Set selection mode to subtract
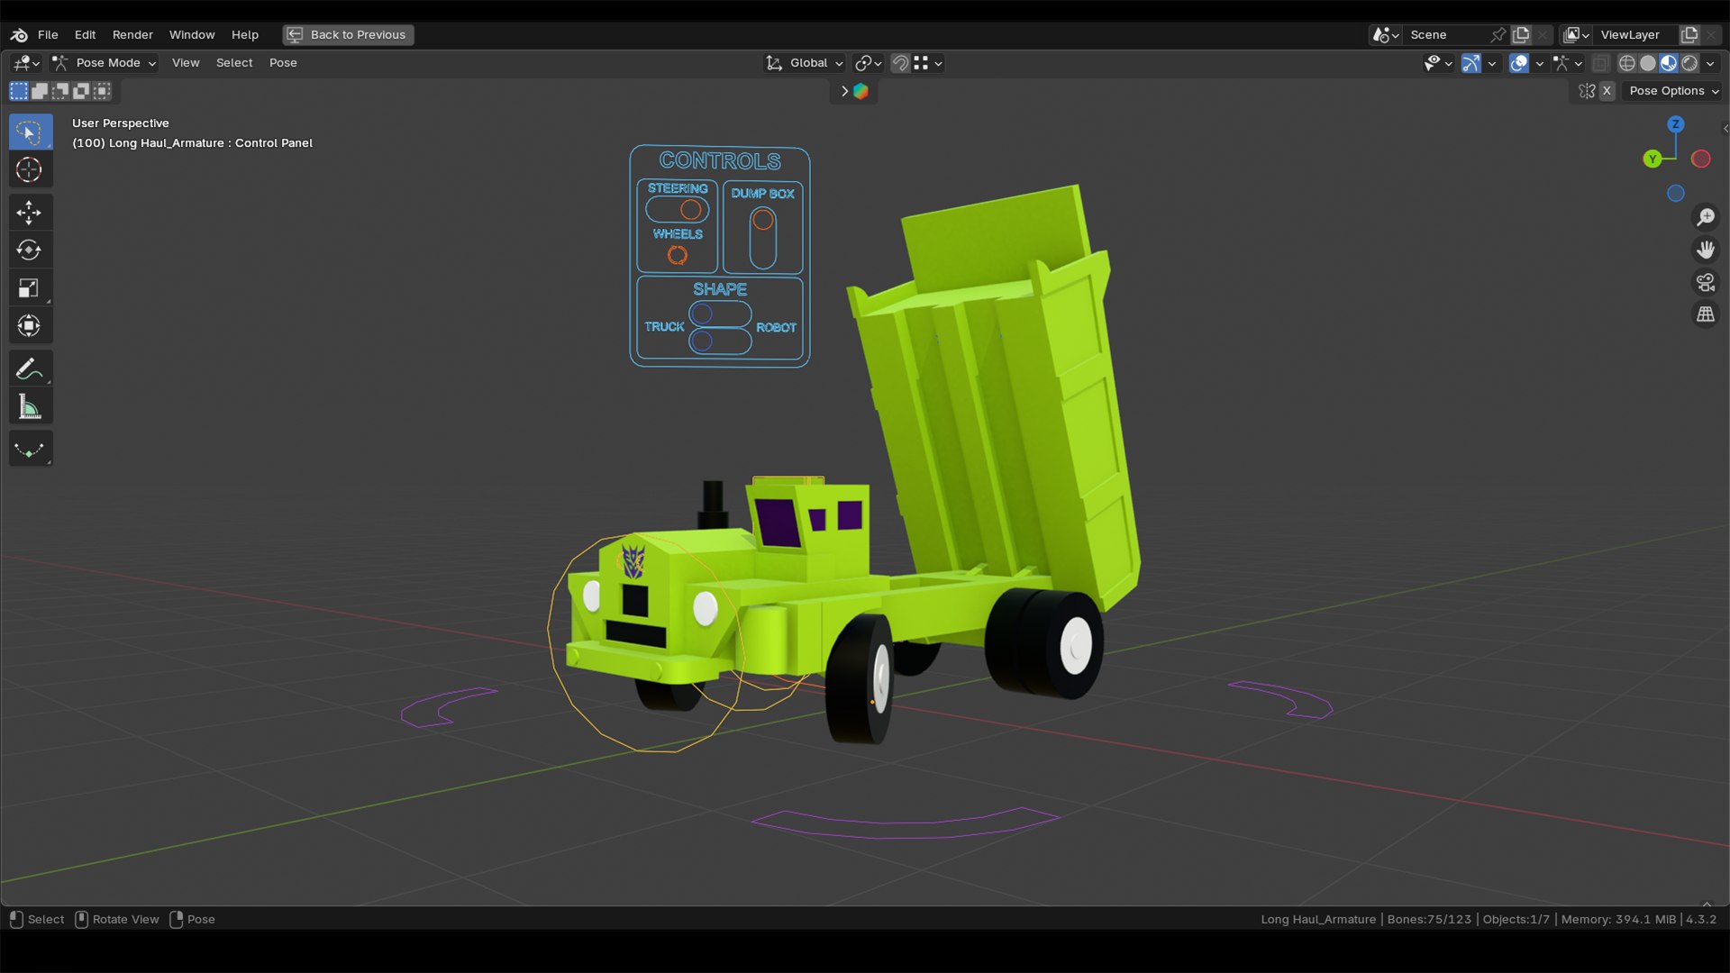1730x973 pixels. [x=60, y=91]
